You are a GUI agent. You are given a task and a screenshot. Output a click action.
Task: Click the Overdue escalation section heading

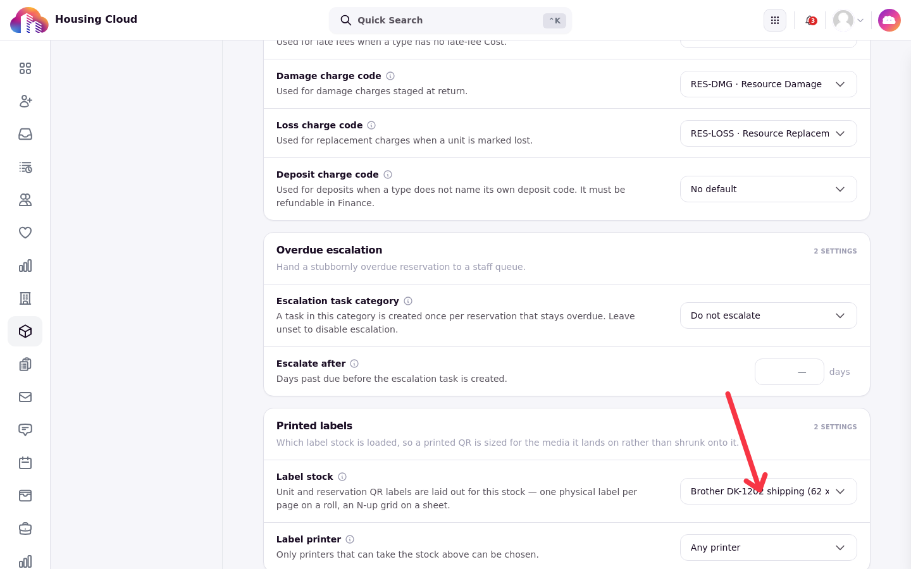point(329,250)
